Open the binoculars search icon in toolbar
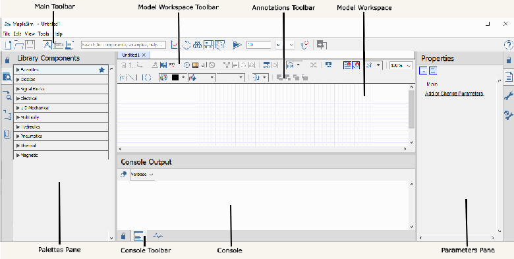 tap(197, 45)
